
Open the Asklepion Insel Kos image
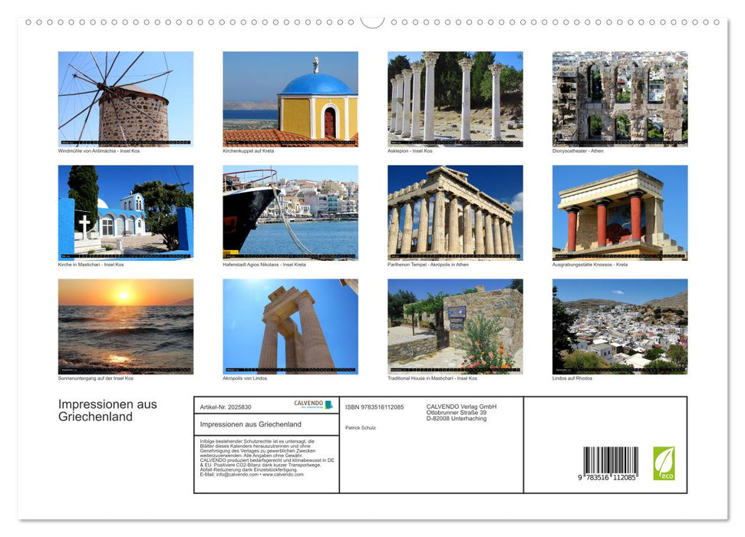coord(455,98)
